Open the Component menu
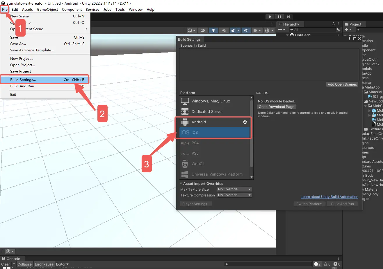The image size is (383, 269). click(72, 10)
